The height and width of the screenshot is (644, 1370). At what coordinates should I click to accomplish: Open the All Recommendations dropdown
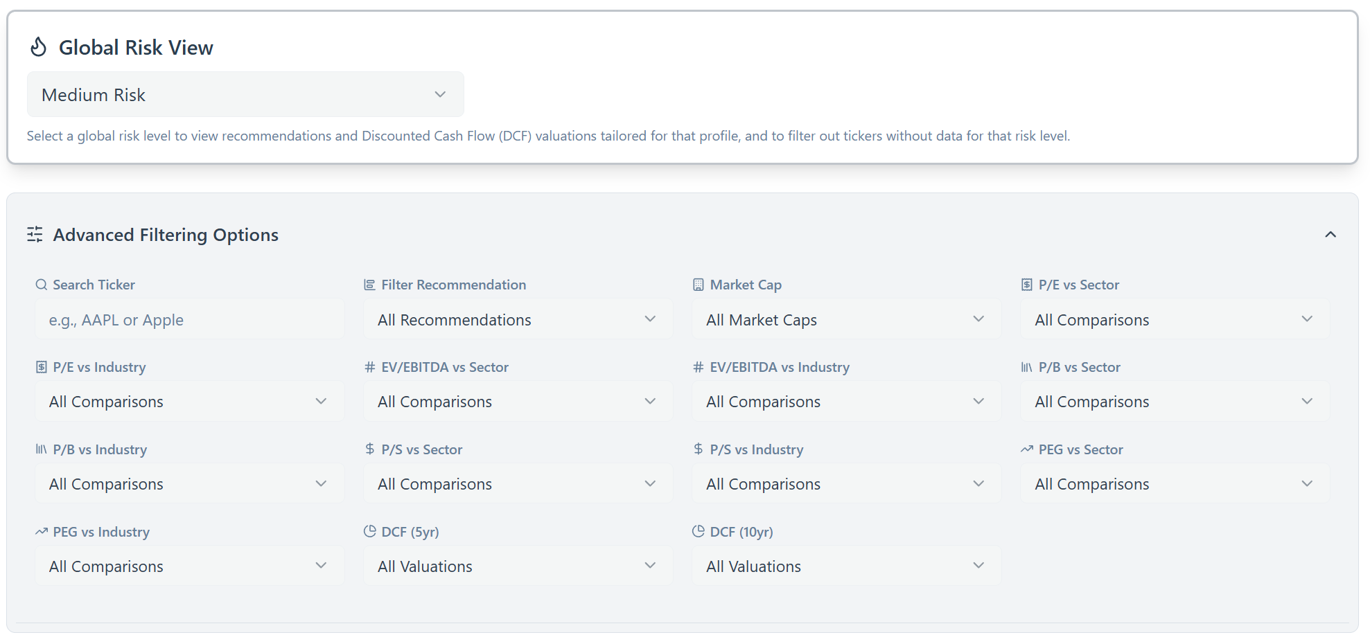pos(518,319)
